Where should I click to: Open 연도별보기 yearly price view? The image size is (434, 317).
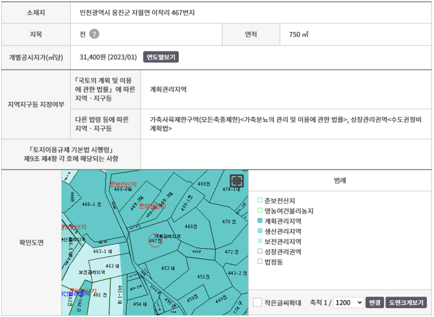pyautogui.click(x=161, y=57)
